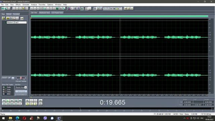Image resolution: width=215 pixels, height=121 pixels.
Task: Select Edit View tab
Action: pyautogui.click(x=34, y=13)
